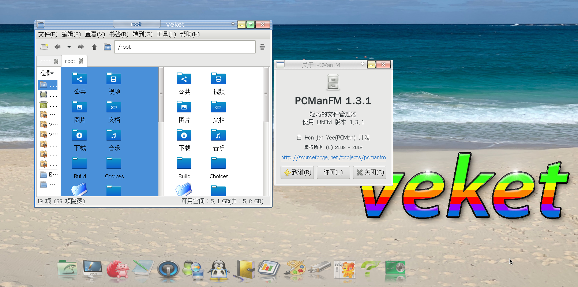Click the 致谢(R) credits button
The width and height of the screenshot is (578, 287).
click(x=297, y=172)
